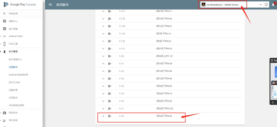The image size is (277, 127).
Task: Open 设备目录 in the sidebar
Action: [x=13, y=90]
